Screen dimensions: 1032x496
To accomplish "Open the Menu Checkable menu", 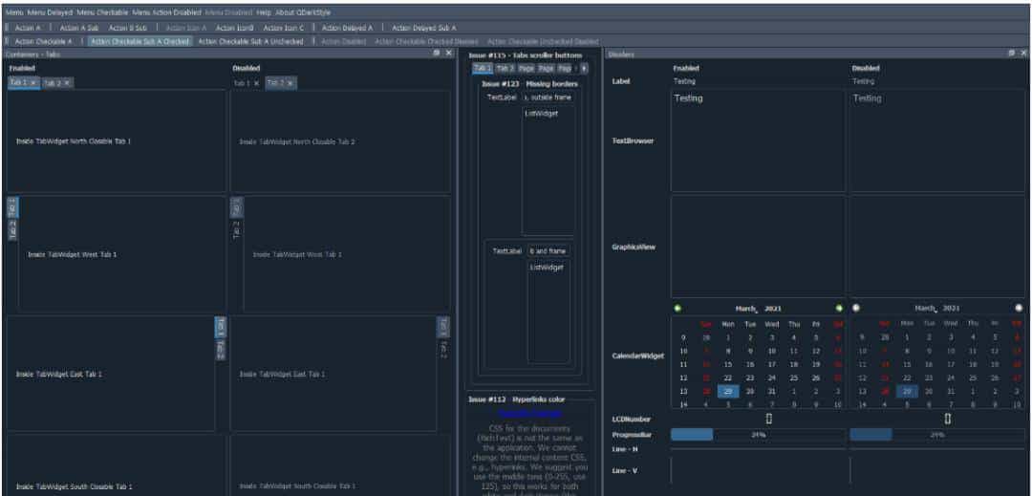I will click(x=101, y=13).
